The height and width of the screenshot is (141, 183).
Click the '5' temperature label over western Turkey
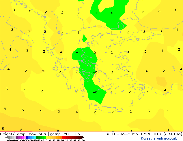point(164,70)
